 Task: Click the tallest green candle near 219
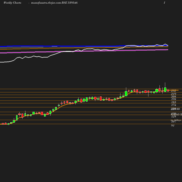126,94
